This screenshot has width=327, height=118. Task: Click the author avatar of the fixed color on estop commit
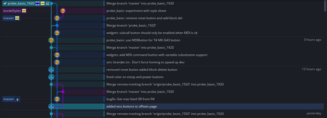pyautogui.click(x=51, y=77)
